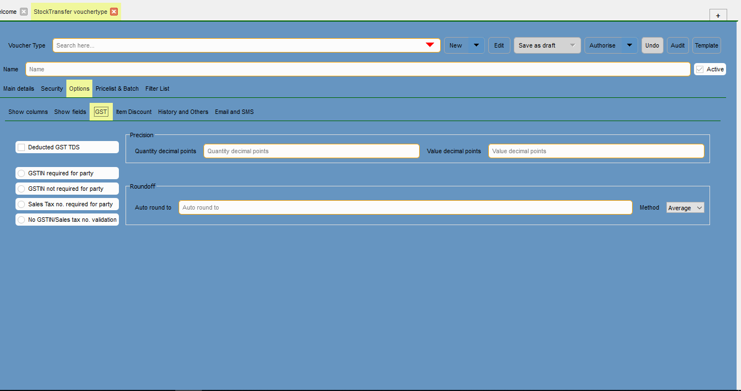Click the Quantity decimal points field

[x=311, y=150]
